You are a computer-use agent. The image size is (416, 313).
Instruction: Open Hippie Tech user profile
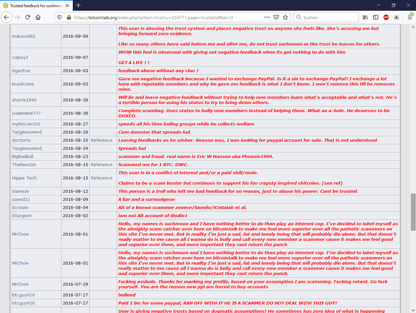click(x=24, y=178)
